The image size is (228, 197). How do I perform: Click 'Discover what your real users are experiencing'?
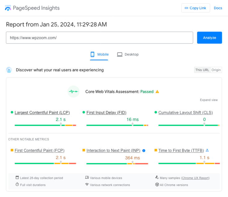60,70
